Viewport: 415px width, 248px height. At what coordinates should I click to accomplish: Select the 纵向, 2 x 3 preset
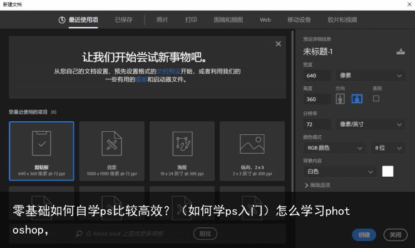point(252,151)
